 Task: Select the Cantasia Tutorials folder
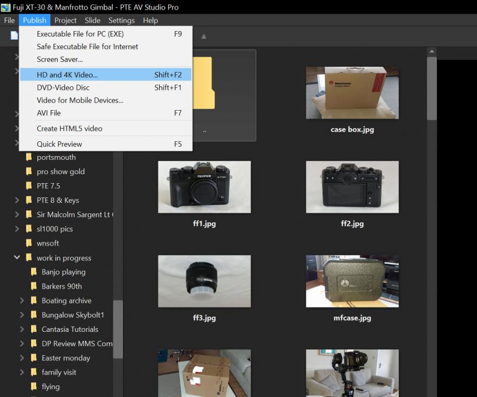tap(70, 329)
